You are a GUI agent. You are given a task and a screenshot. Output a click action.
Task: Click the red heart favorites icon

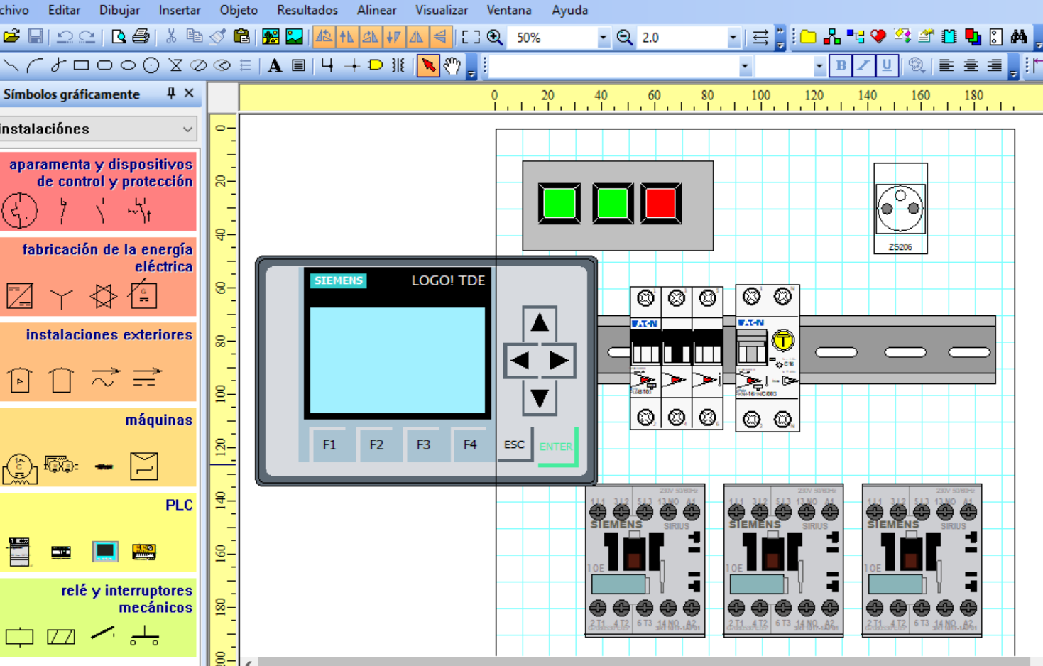click(878, 37)
